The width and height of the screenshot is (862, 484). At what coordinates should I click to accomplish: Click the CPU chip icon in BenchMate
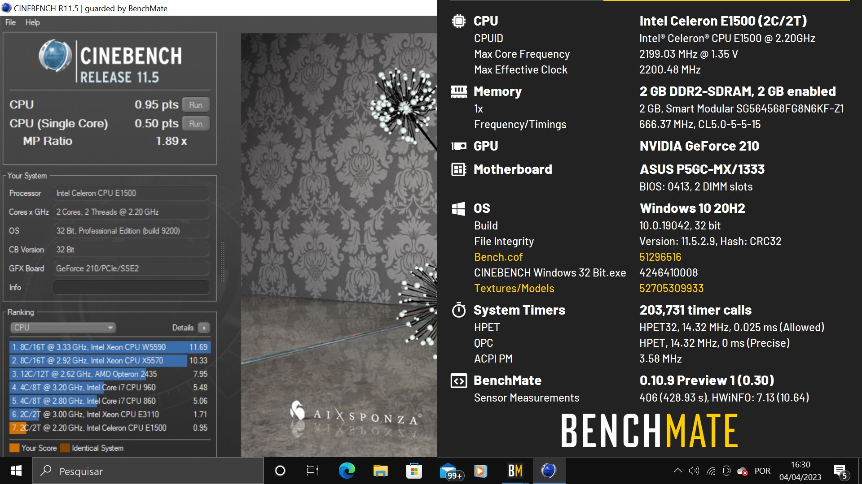click(x=458, y=21)
